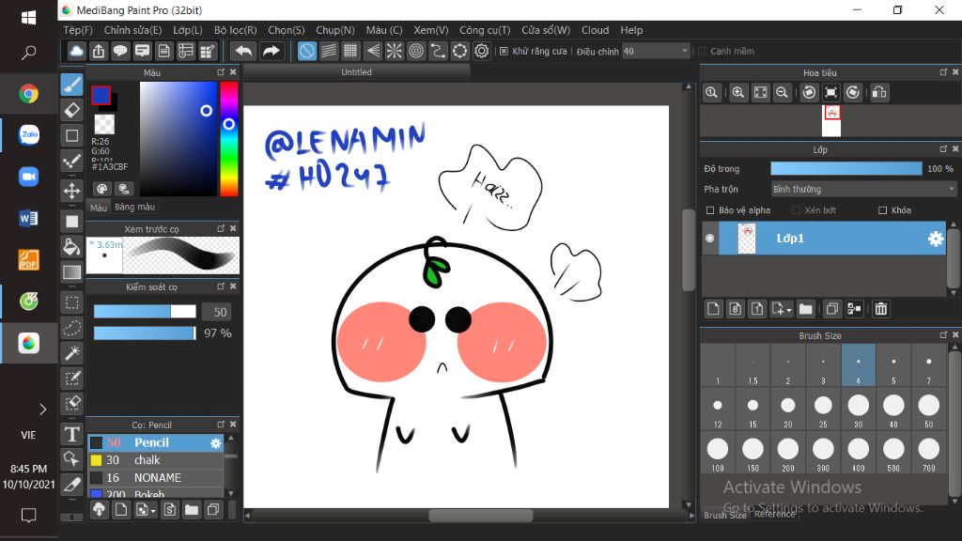
Task: Select the Text tool
Action: (x=71, y=434)
